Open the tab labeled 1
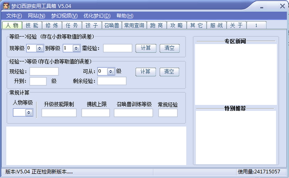This screenshot has height=178, width=289. click(x=256, y=25)
